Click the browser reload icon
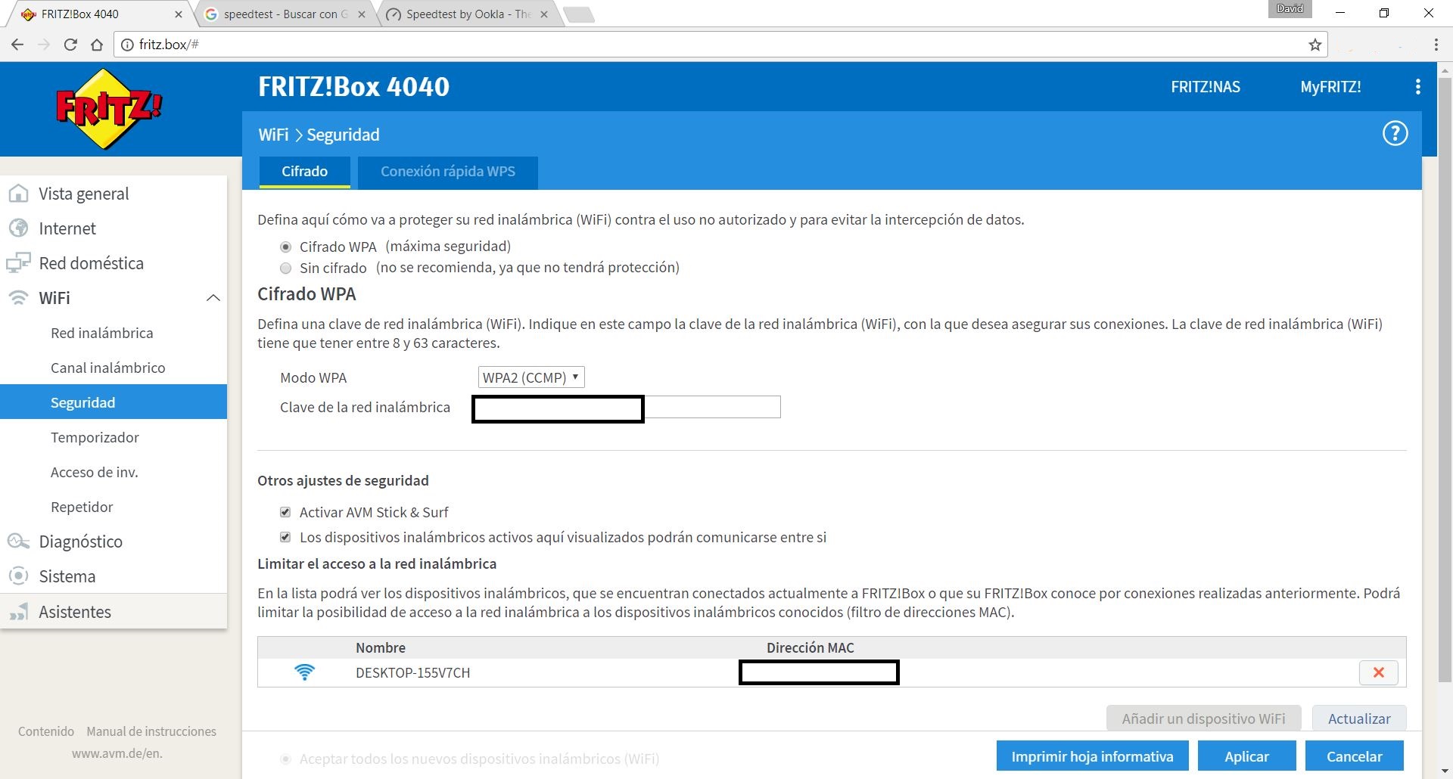This screenshot has height=779, width=1453. [x=70, y=45]
